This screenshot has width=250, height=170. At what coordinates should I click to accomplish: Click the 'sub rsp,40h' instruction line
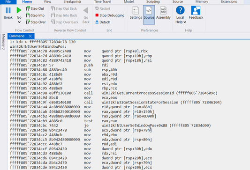[63, 70]
